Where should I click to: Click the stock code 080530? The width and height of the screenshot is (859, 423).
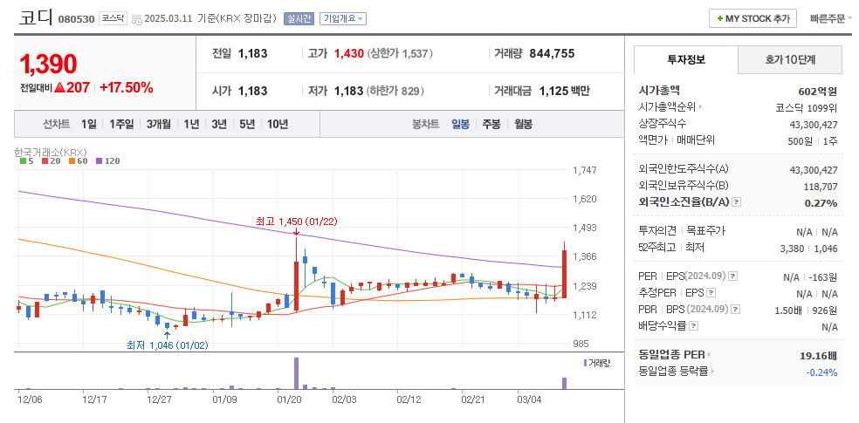pyautogui.click(x=76, y=19)
